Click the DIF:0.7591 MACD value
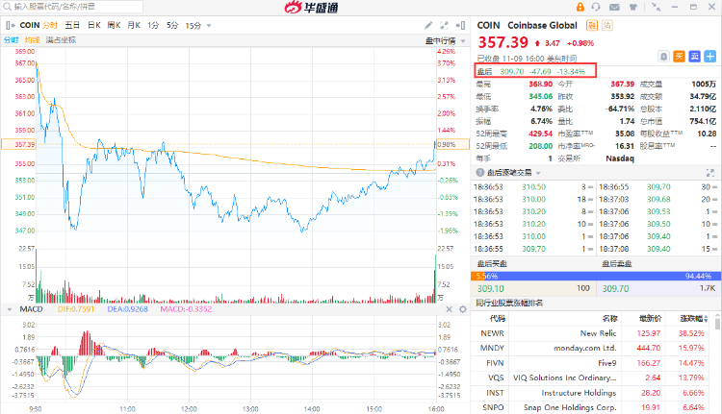The image size is (722, 414). coord(75,309)
